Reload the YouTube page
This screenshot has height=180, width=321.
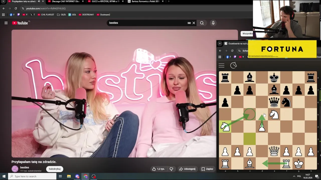(16, 8)
